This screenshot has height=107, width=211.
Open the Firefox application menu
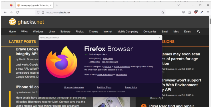pyautogui.click(x=208, y=12)
